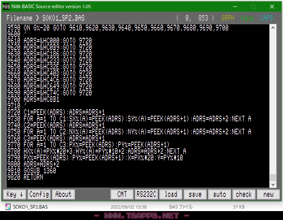
Task: Click line 9760 C3=PEEK(ADRS)
Action: [56, 138]
